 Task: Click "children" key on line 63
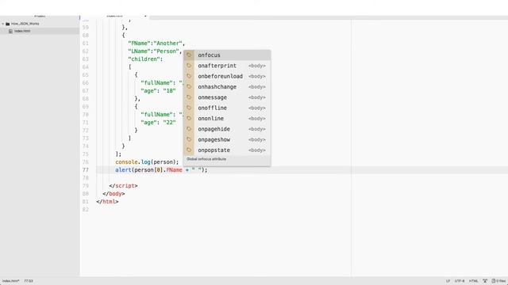pos(144,59)
